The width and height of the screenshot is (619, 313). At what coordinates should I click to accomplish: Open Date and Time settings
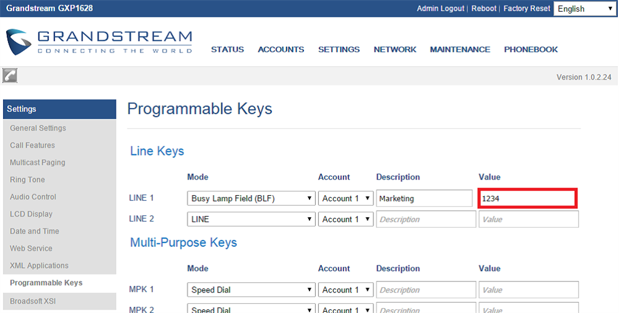34,232
